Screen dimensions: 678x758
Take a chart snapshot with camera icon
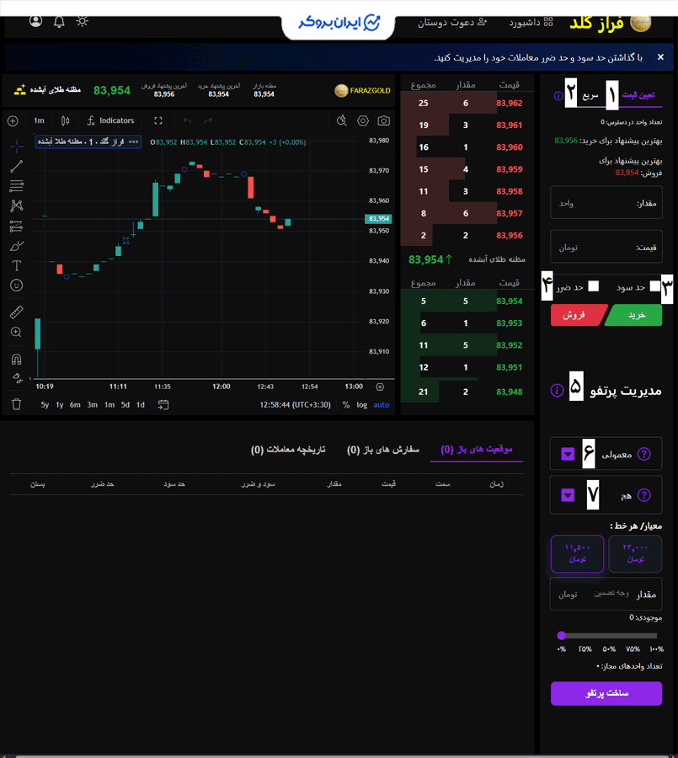384,120
